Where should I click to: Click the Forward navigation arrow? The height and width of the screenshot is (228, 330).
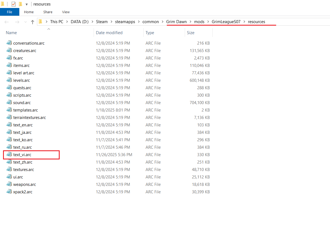(x=17, y=22)
